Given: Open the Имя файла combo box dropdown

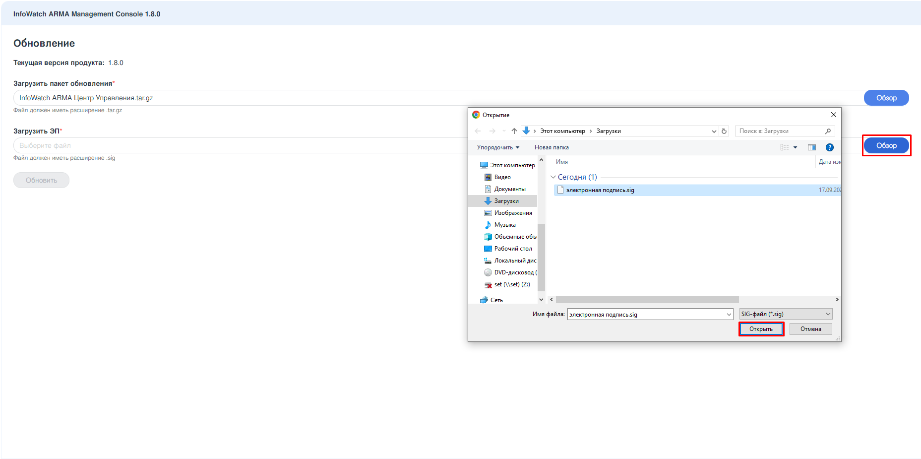Looking at the screenshot, I should [x=729, y=314].
